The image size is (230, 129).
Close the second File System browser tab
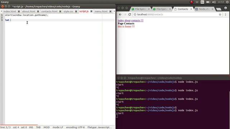coord(170,9)
